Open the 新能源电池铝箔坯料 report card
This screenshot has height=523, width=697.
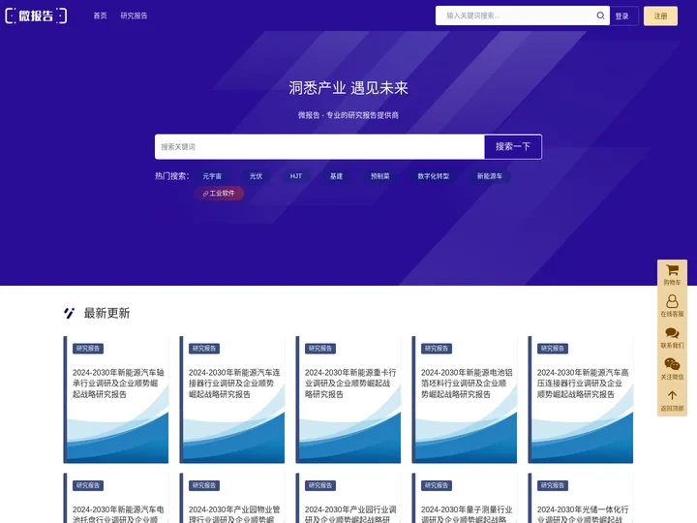[x=465, y=399]
